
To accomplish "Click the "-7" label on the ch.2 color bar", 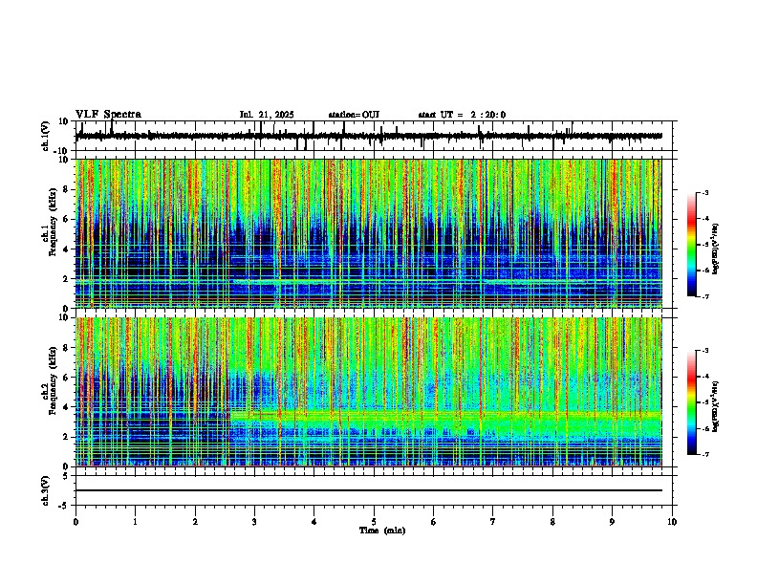I will click(704, 454).
